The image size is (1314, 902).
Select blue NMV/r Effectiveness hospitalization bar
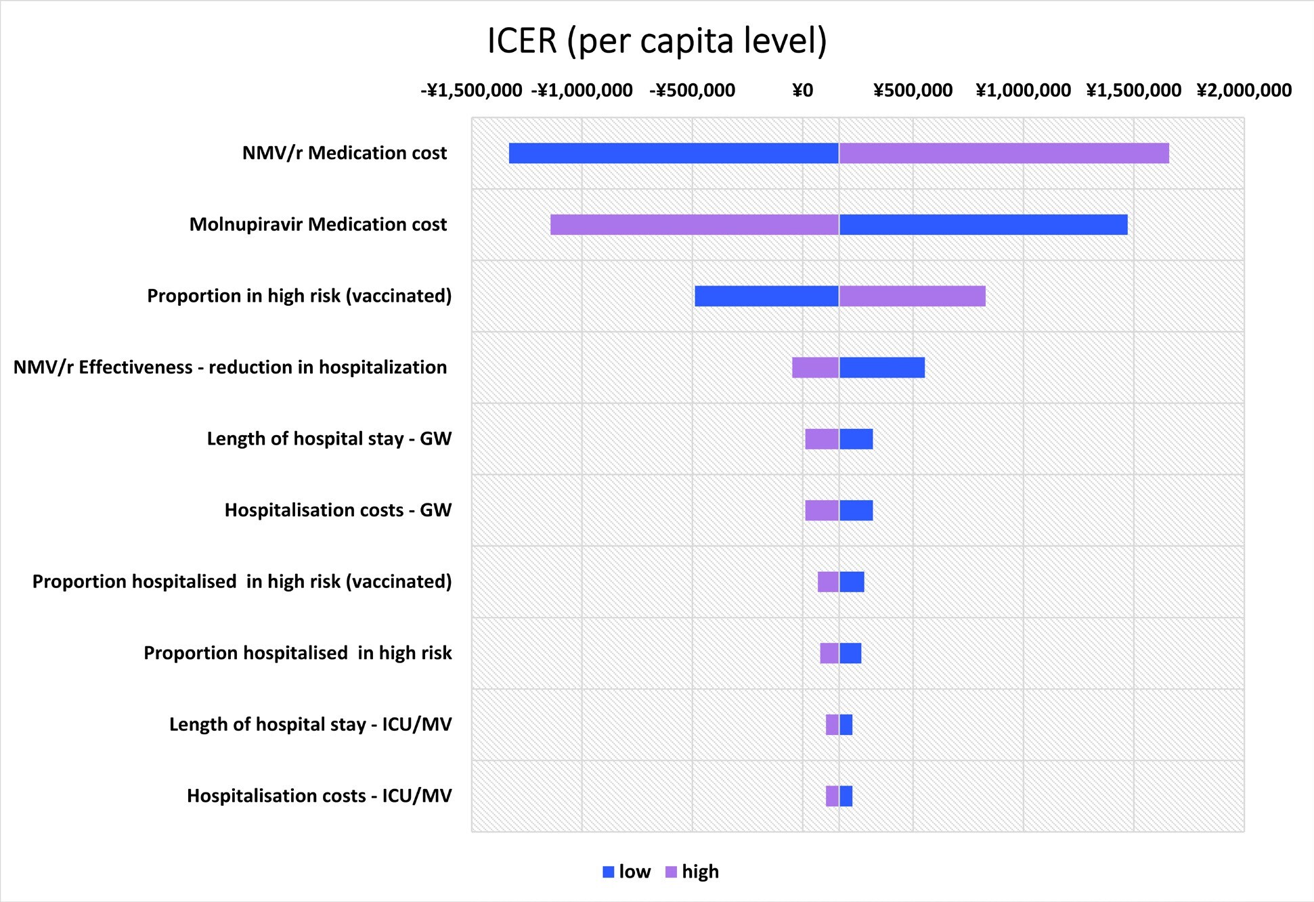click(882, 367)
